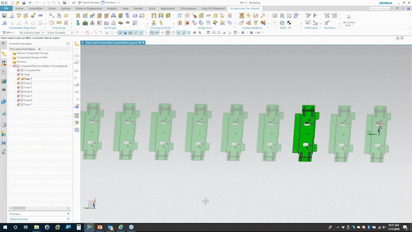Switch to the Assemblies ribbon tab

tap(36, 8)
